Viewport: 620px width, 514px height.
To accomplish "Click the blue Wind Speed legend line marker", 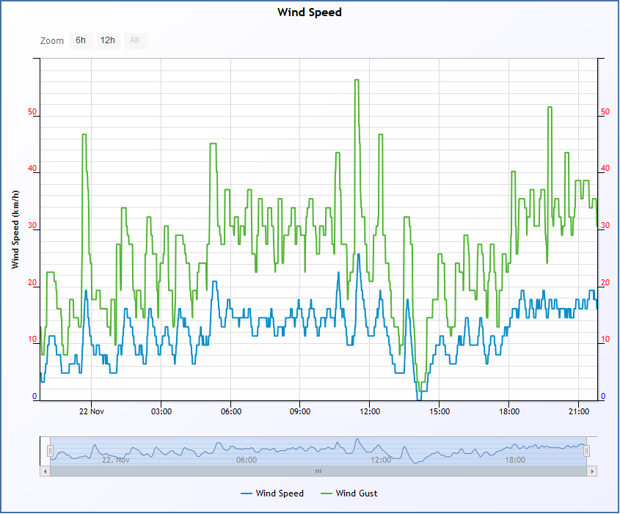I will pos(247,494).
